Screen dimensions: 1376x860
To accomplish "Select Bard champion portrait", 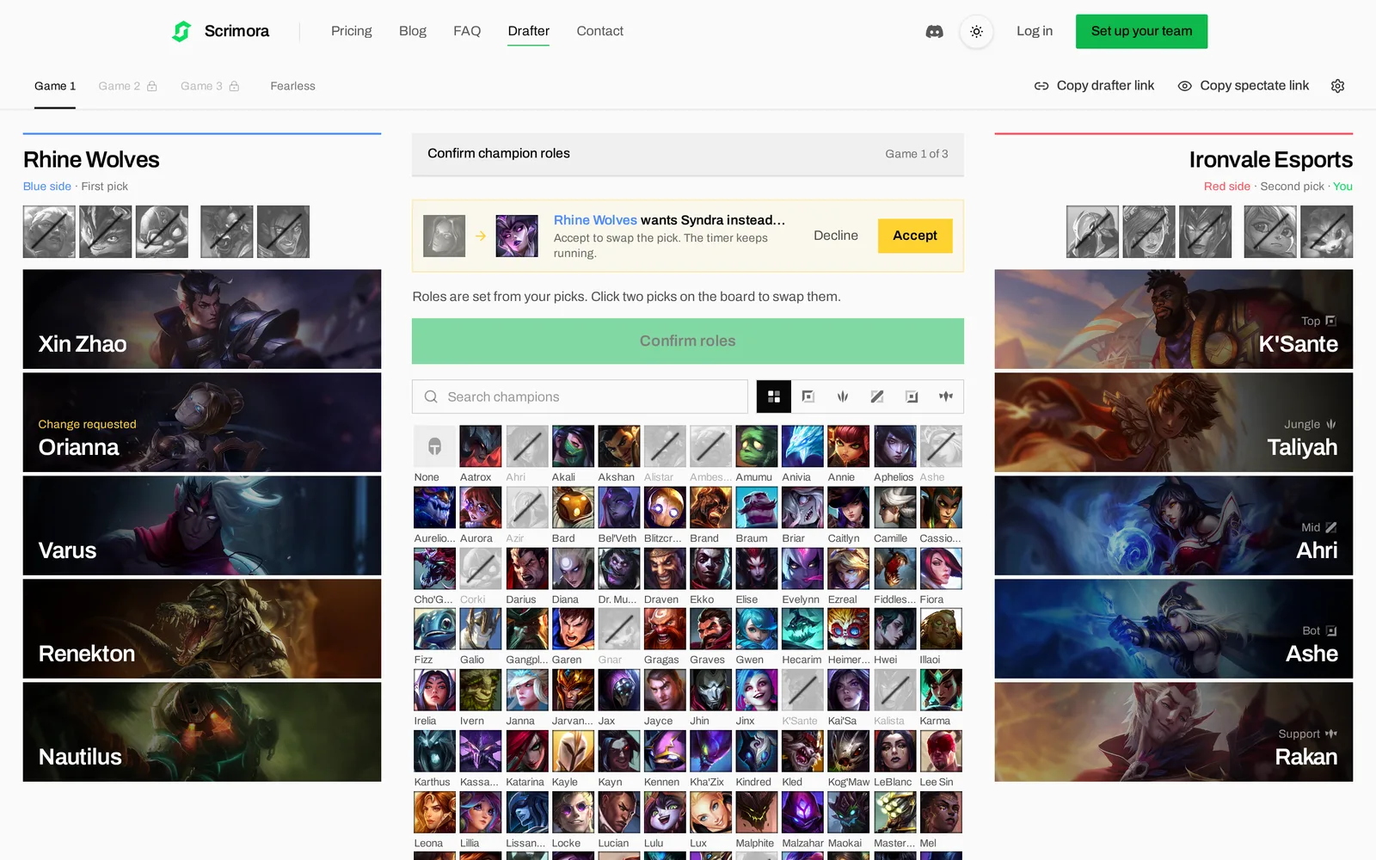I will click(x=573, y=507).
